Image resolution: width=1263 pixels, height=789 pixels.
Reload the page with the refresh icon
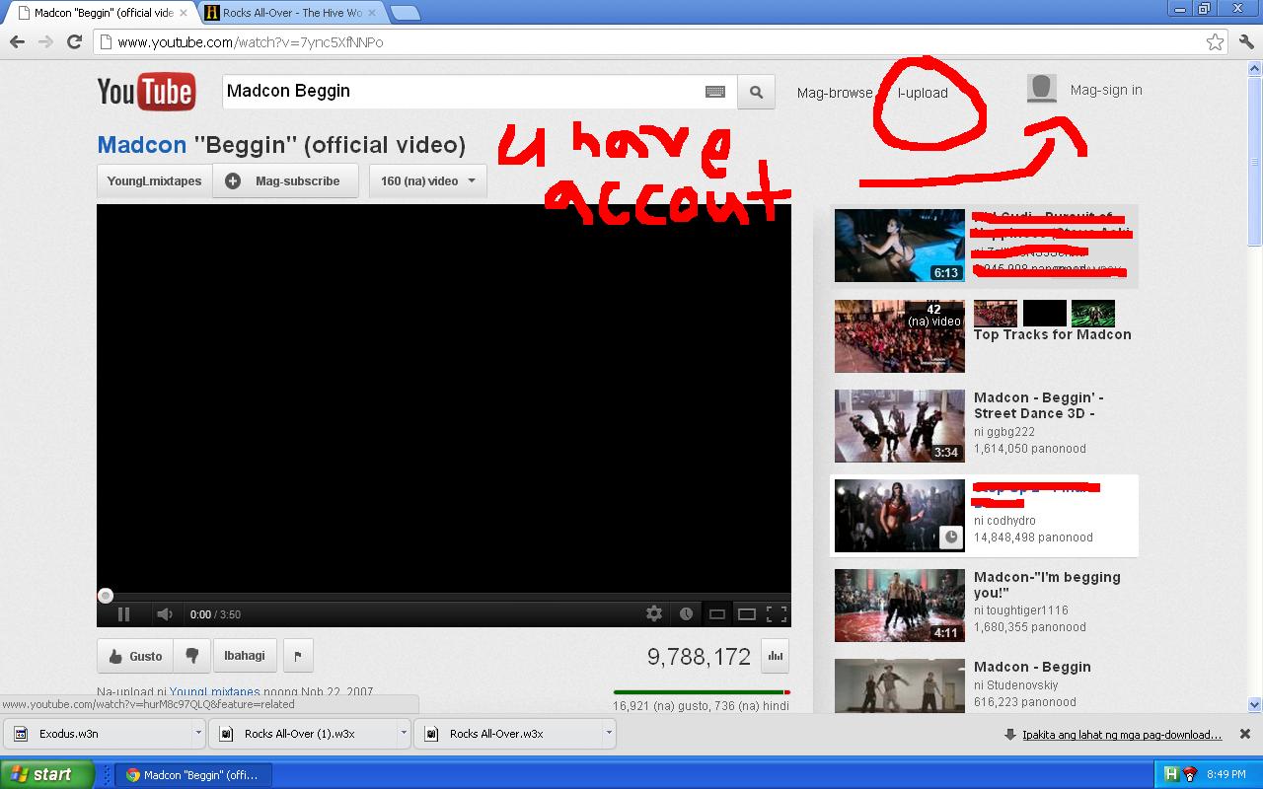point(74,41)
